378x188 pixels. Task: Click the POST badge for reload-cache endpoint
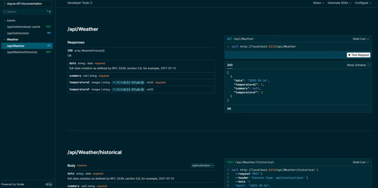pyautogui.click(x=48, y=27)
